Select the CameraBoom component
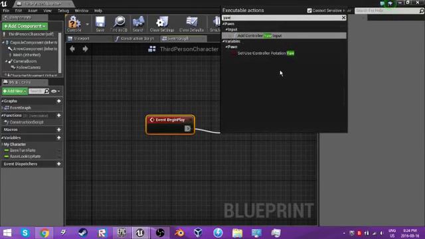425x239 pixels. (25, 61)
